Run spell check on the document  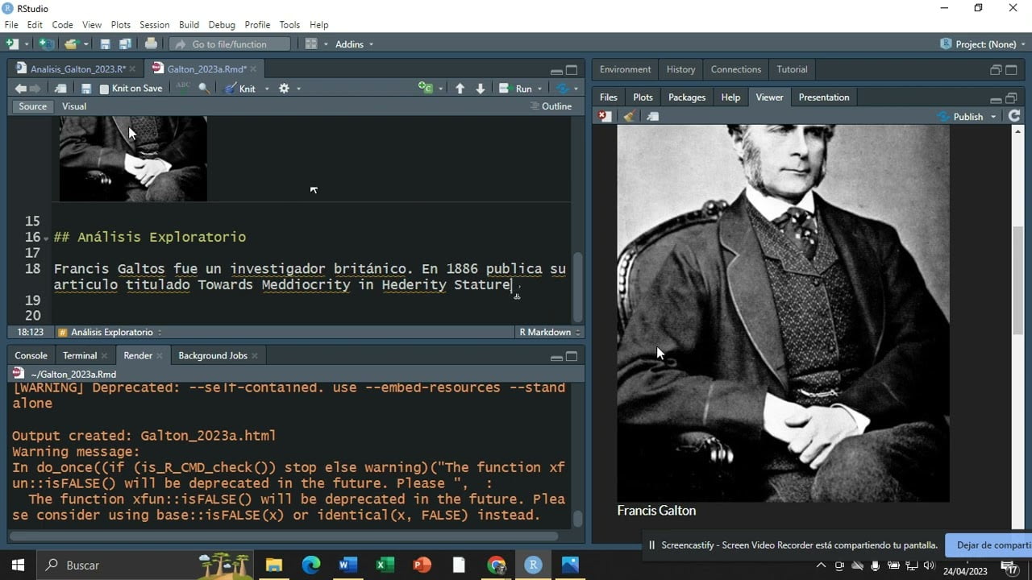click(x=183, y=88)
